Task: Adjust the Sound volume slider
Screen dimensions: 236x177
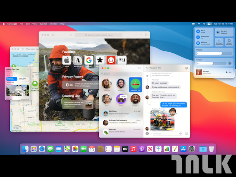Action: click(x=211, y=63)
